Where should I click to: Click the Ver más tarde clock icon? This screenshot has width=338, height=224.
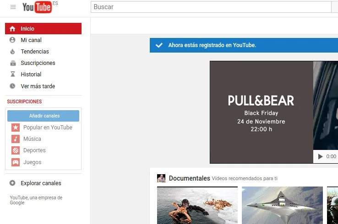pyautogui.click(x=12, y=86)
